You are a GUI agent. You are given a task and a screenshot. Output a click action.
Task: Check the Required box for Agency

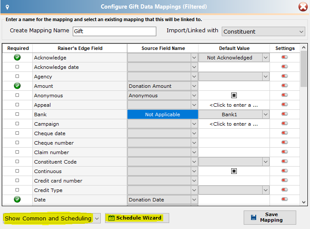coord(17,76)
